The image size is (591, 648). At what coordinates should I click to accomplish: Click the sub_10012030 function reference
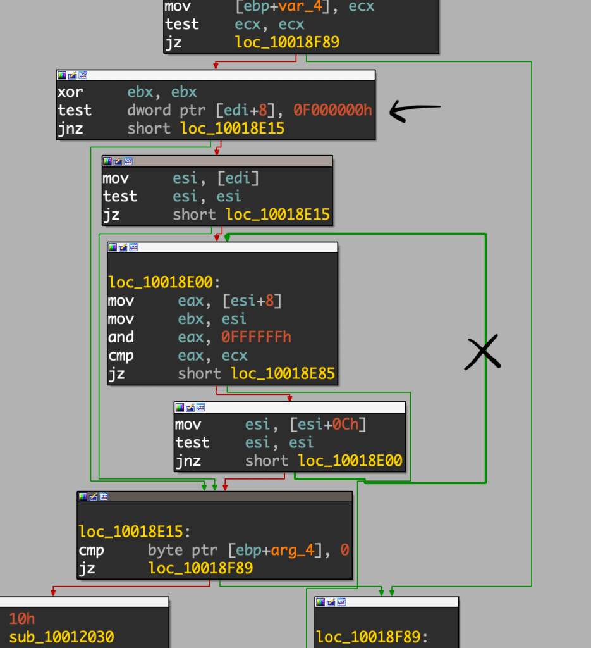coord(61,637)
